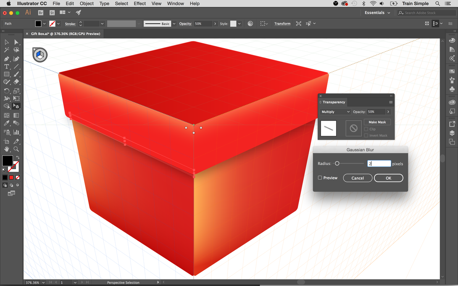Select the Zoom tool in the toolbar
The height and width of the screenshot is (286, 458).
tap(16, 149)
